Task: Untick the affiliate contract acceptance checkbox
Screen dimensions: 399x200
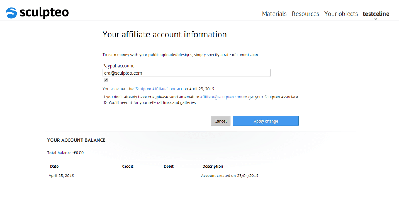Action: [x=106, y=80]
